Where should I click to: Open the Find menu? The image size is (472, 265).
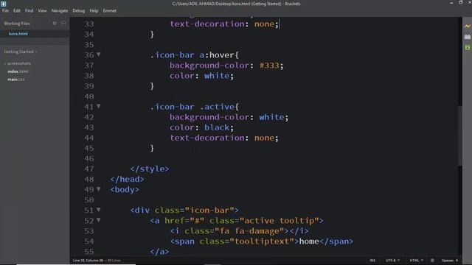(29, 10)
